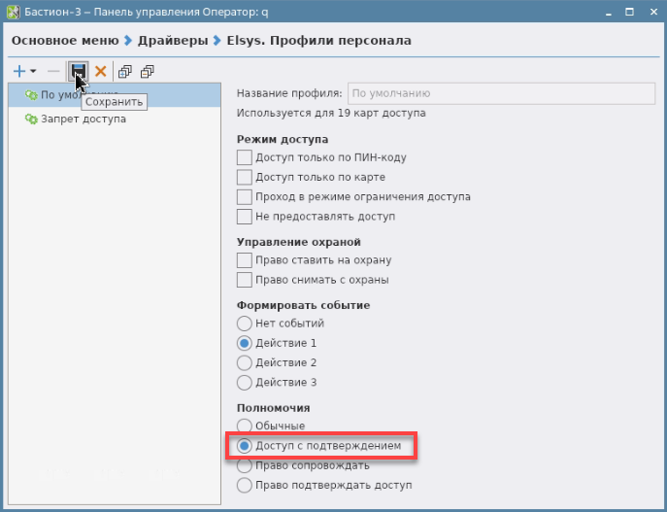
Task: Click the orange X delete icon
Action: pos(100,71)
